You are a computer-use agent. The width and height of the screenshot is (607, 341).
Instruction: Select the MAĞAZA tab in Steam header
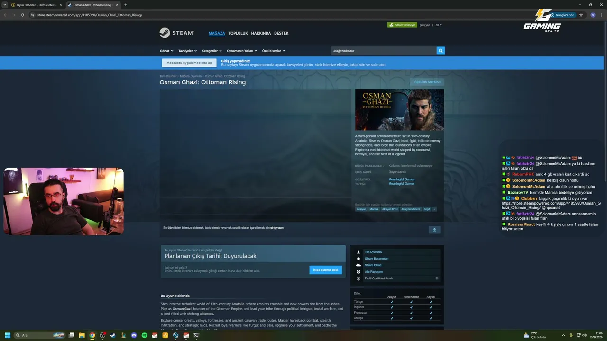[217, 33]
